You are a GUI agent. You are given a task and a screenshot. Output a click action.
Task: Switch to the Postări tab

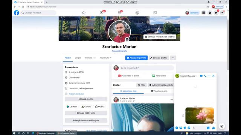coord(68,58)
